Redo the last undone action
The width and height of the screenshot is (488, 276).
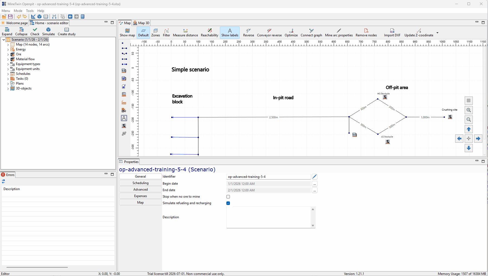(25, 17)
